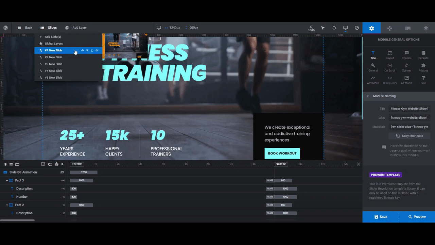
Task: Switch to the layer options tab
Action: click(426, 28)
